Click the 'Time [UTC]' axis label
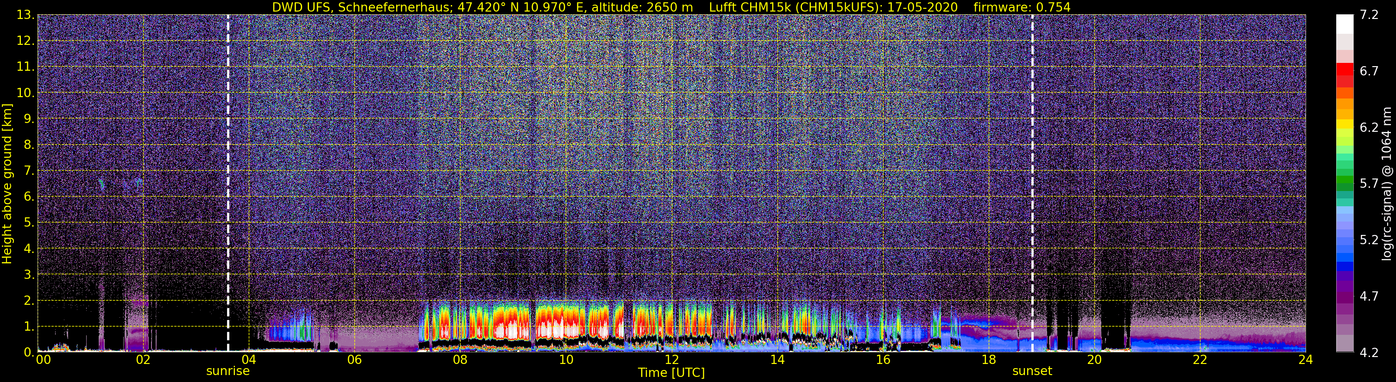Viewport: 1396px width, 382px height. 671,373
